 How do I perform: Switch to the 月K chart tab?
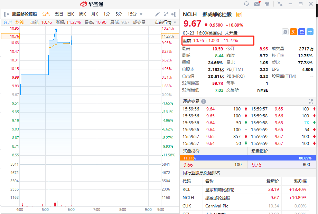click(95, 14)
